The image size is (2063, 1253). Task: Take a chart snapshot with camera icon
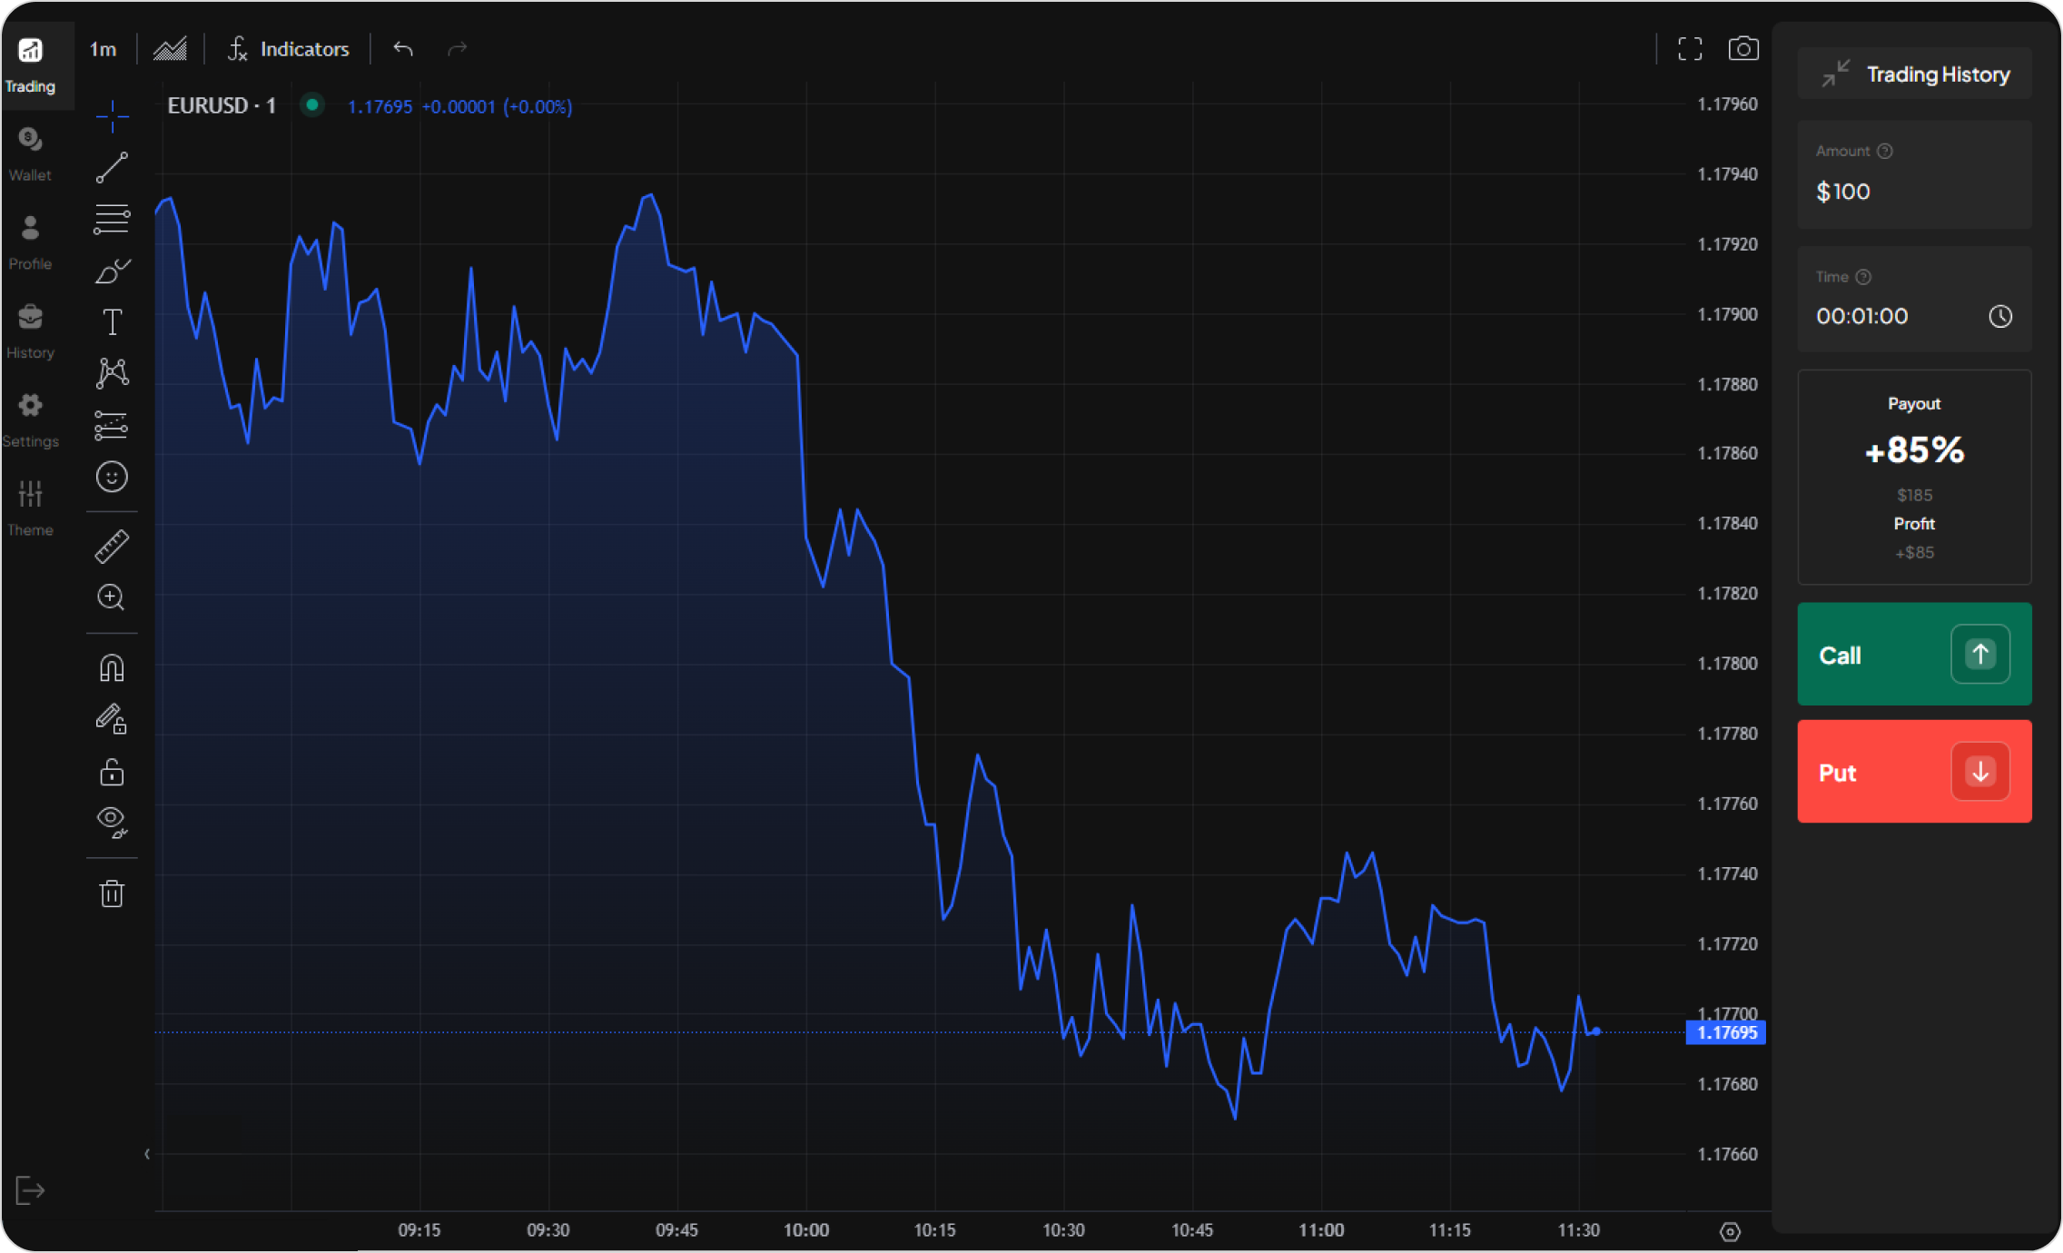(1742, 49)
